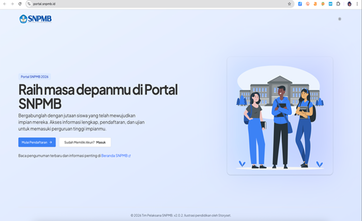Click heading 'Raih masa depanmu di Portal SNPMB'
The image size is (362, 221).
98,97
